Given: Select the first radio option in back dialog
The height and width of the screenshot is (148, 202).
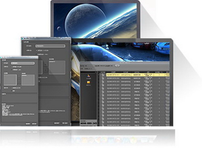Looking at the screenshot, I should tap(36, 51).
